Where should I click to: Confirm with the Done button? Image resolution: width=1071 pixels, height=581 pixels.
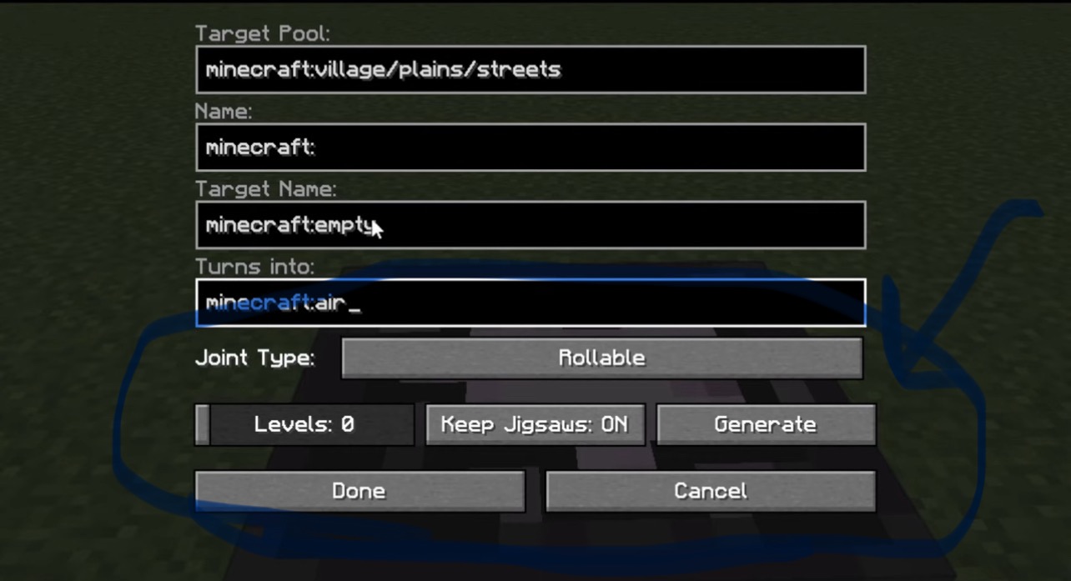(360, 491)
